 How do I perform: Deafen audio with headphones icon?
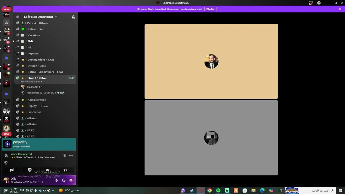pyautogui.click(x=64, y=180)
